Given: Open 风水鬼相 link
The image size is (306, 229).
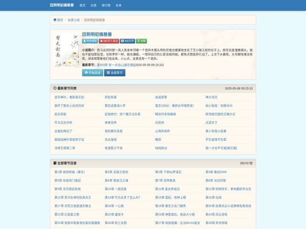Looking at the screenshot, I should point(110,140).
